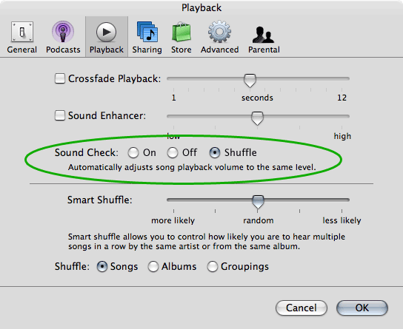The image size is (403, 329).
Task: Choose Groupings for Shuffle mode
Action: [213, 267]
